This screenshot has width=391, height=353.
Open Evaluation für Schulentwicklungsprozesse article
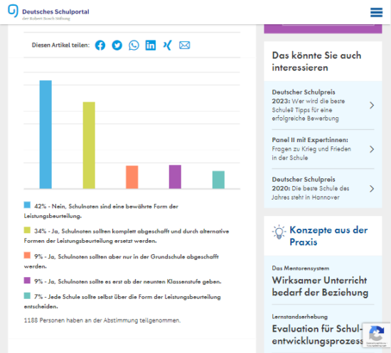(318, 335)
